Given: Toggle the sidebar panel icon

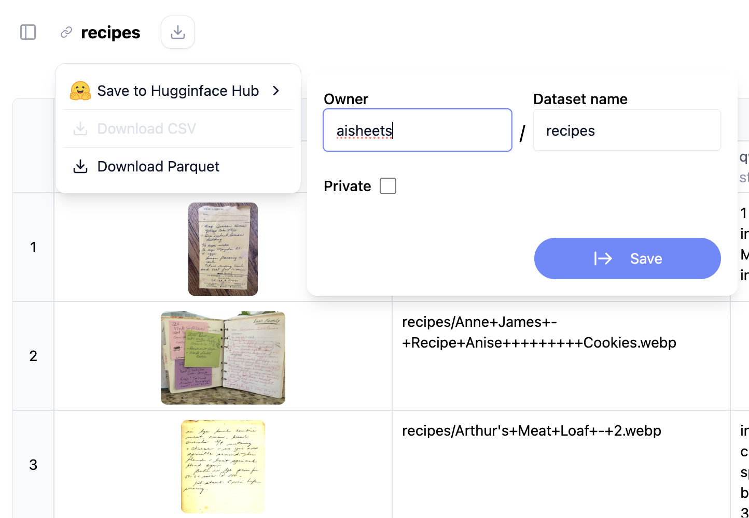Looking at the screenshot, I should pyautogui.click(x=28, y=32).
